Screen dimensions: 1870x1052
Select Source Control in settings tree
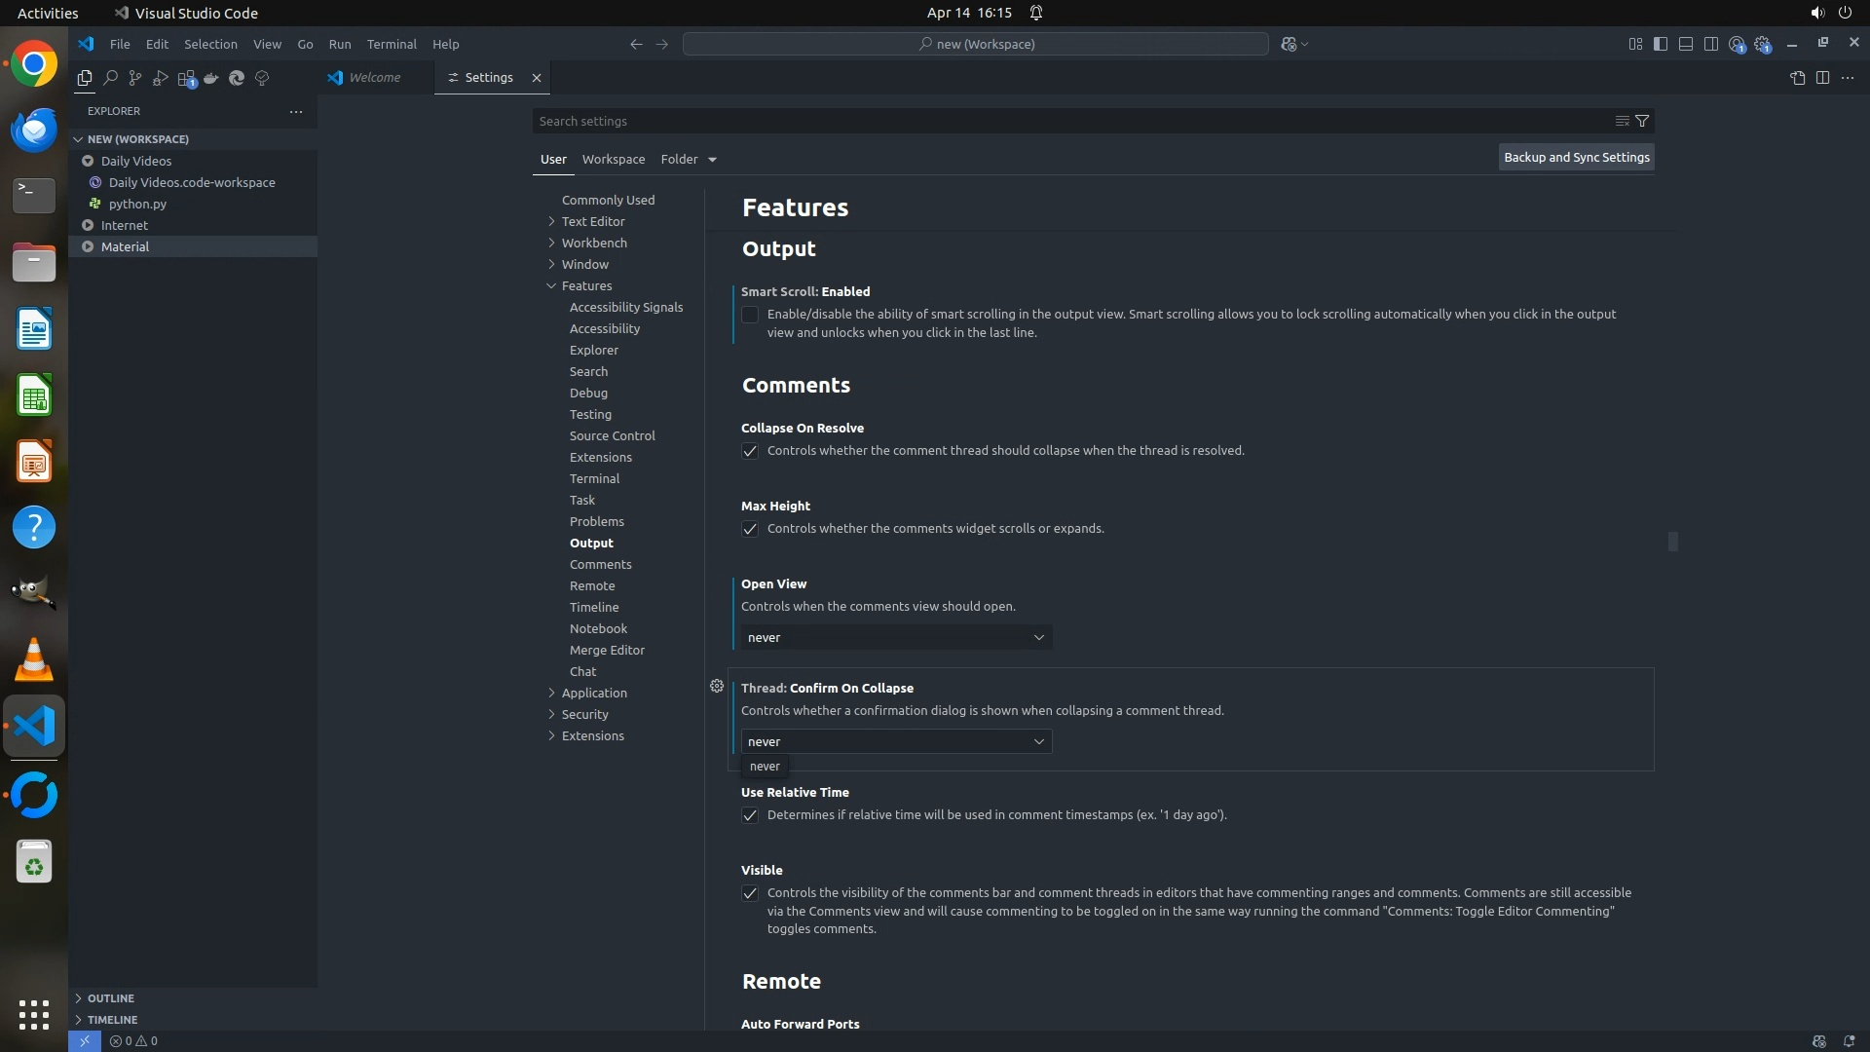coord(612,435)
